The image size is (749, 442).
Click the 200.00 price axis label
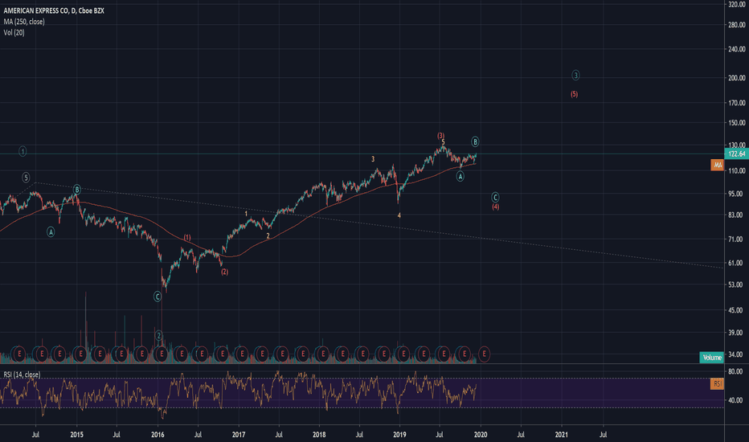point(737,78)
